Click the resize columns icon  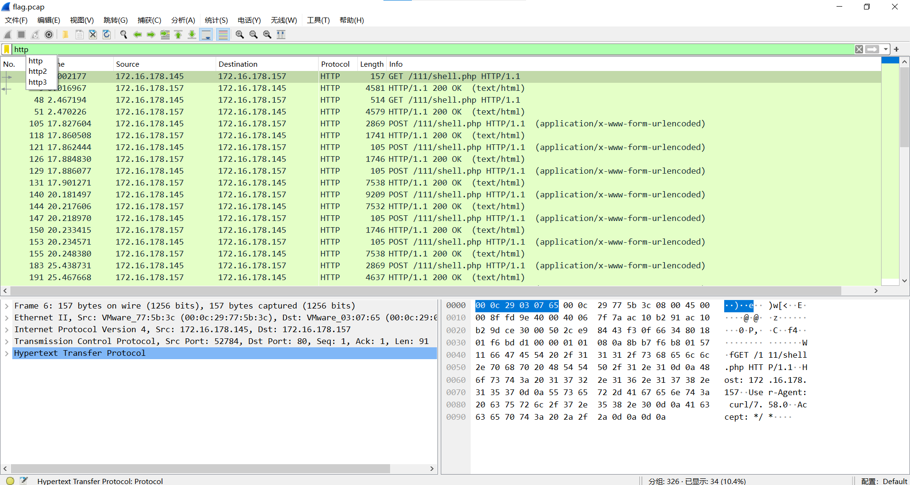281,35
